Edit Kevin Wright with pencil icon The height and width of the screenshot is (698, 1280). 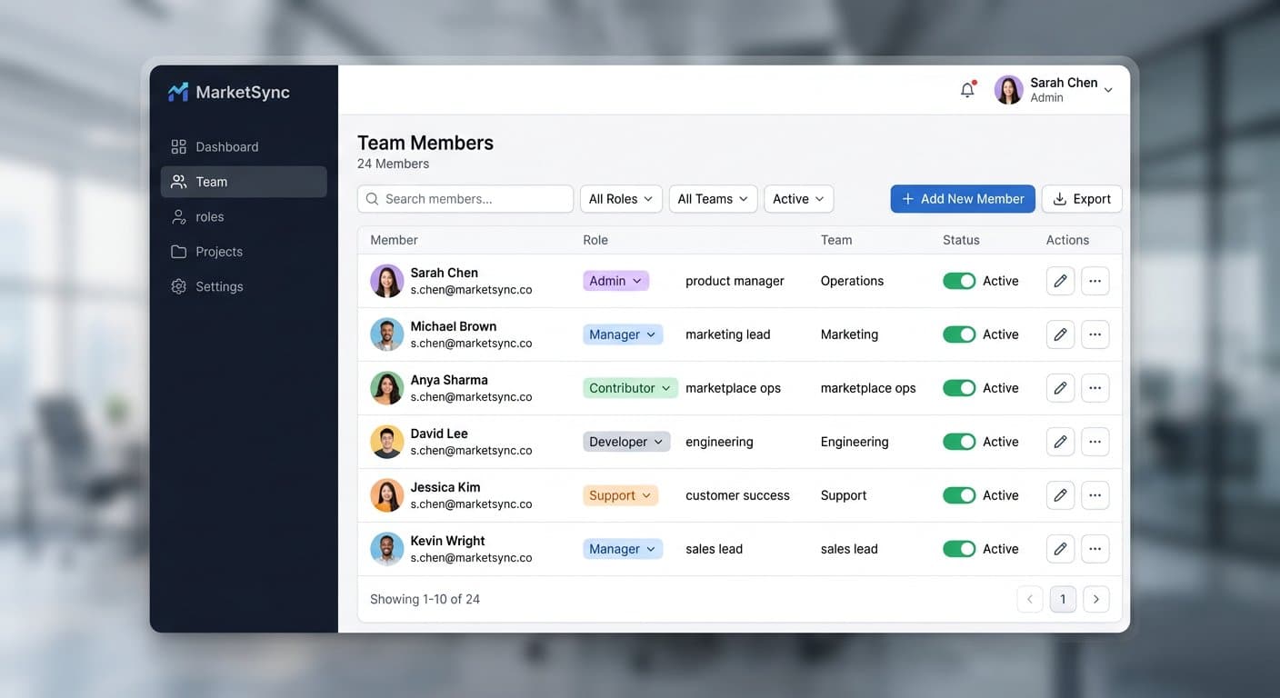(1060, 549)
